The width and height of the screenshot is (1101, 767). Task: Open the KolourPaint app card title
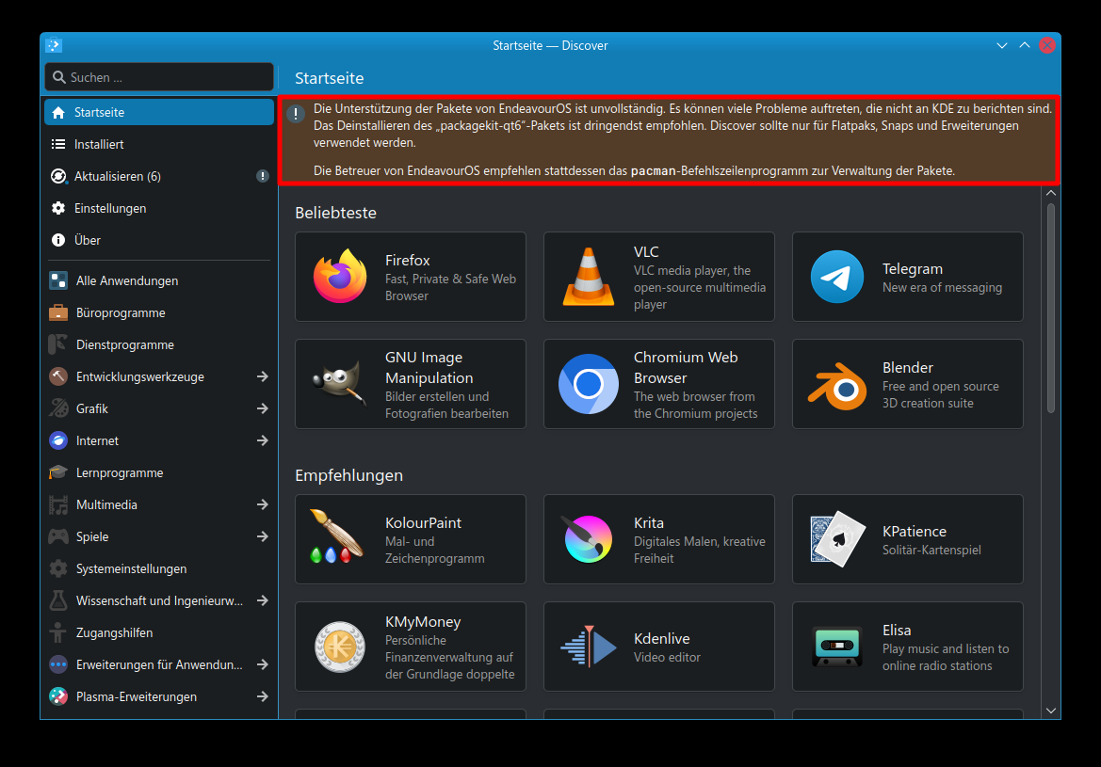coord(423,523)
